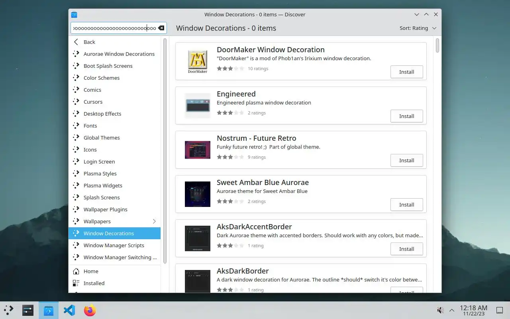Viewport: 510px width, 319px height.
Task: Click Engineered's star rating
Action: (230, 113)
